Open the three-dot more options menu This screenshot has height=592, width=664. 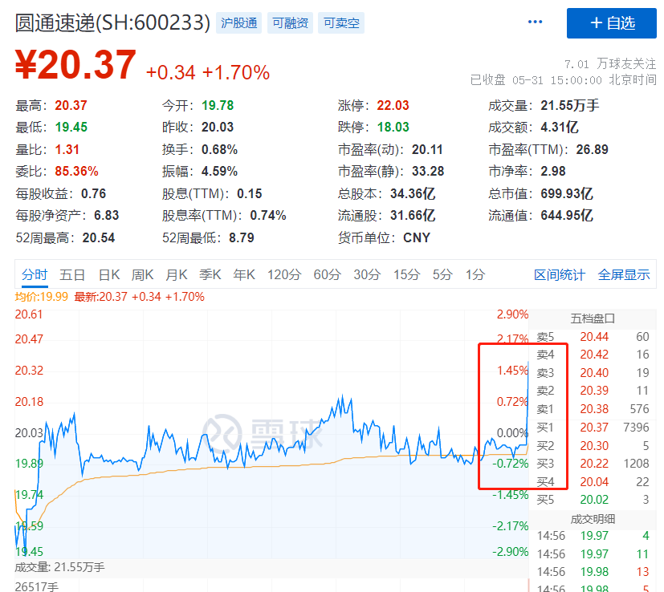(535, 22)
